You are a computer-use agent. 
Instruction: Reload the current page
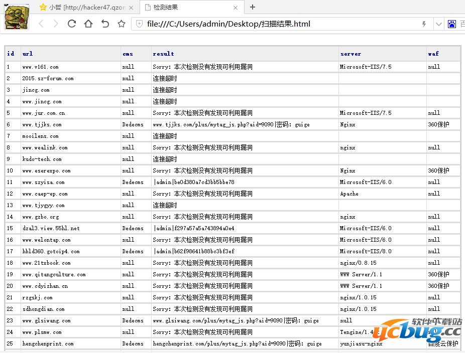(x=72, y=24)
